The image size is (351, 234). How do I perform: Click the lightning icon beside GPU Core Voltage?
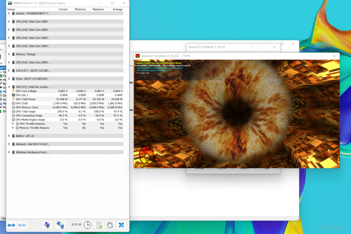pos(13,91)
